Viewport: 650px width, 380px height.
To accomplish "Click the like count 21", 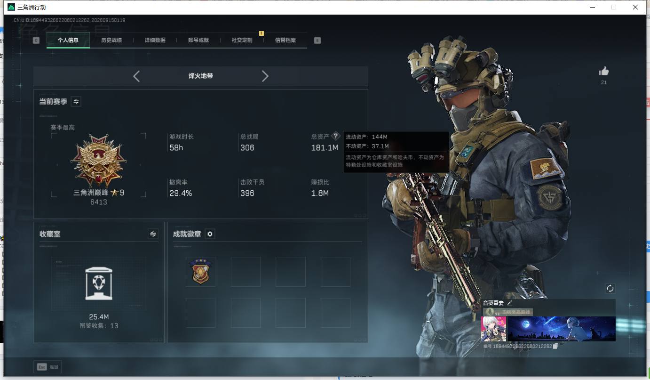I will [604, 83].
